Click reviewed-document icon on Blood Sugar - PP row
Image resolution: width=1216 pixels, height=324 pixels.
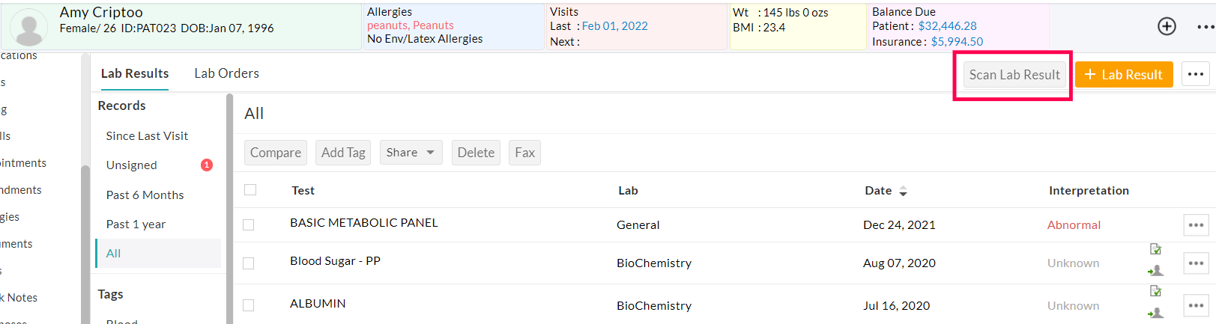1155,249
